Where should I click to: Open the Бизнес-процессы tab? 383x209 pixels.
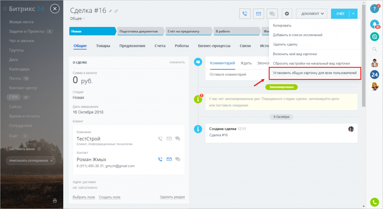point(214,46)
